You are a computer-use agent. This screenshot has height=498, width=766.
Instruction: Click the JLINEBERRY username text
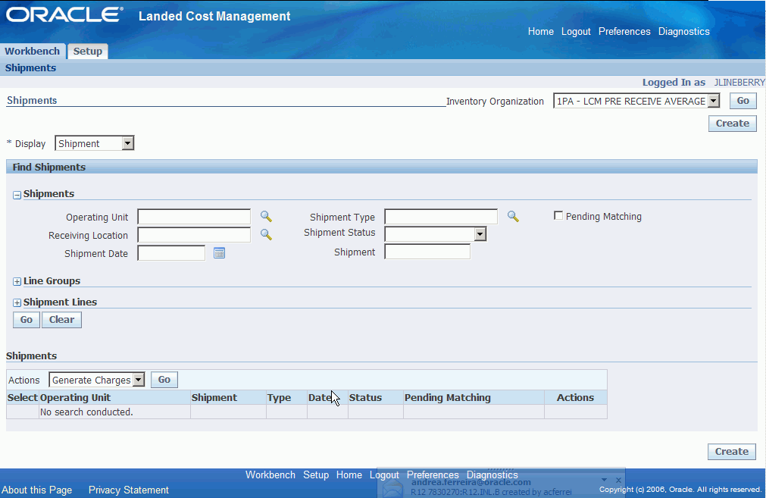coord(739,82)
